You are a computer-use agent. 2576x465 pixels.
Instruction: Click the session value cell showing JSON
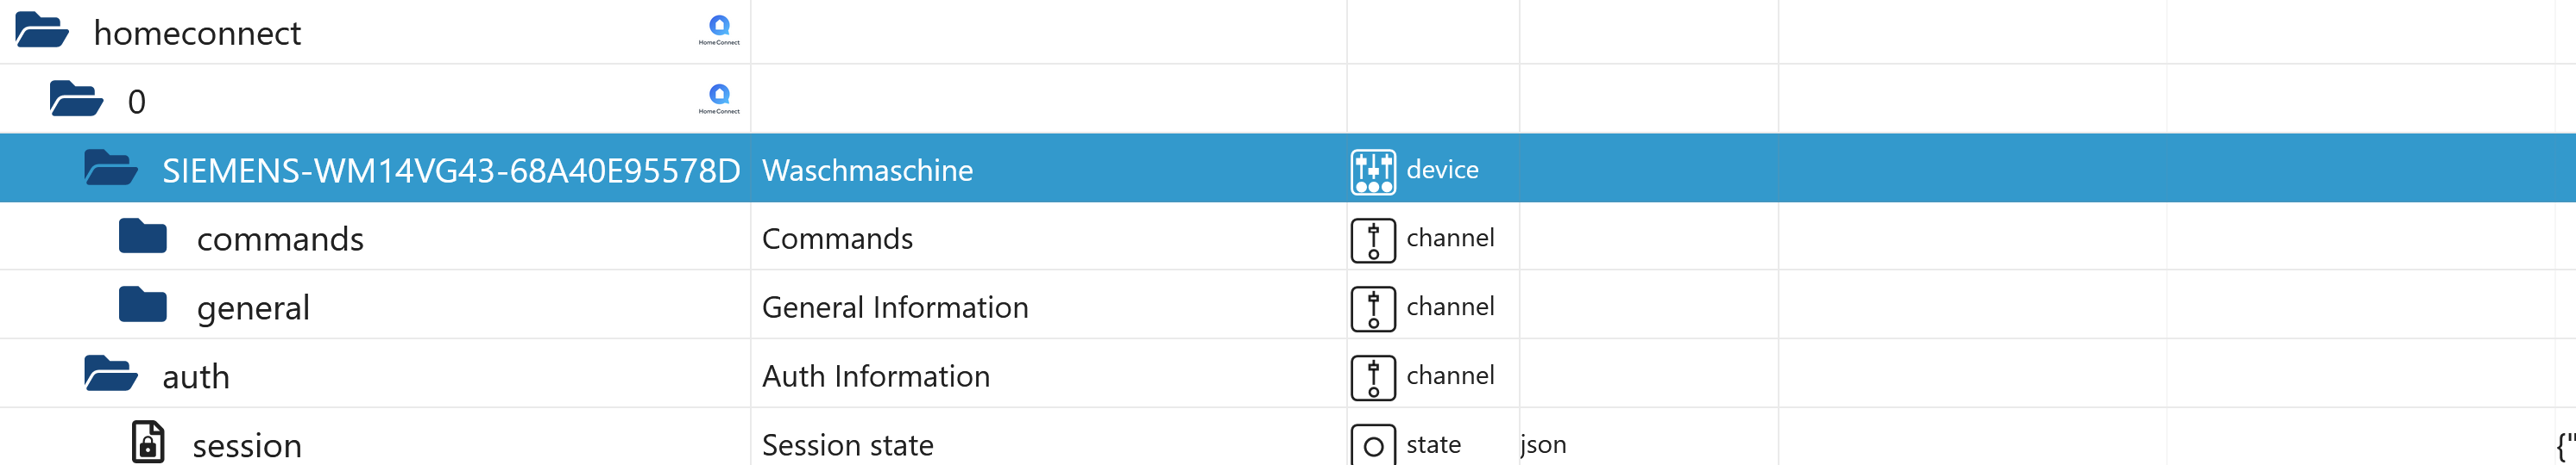coord(2563,445)
